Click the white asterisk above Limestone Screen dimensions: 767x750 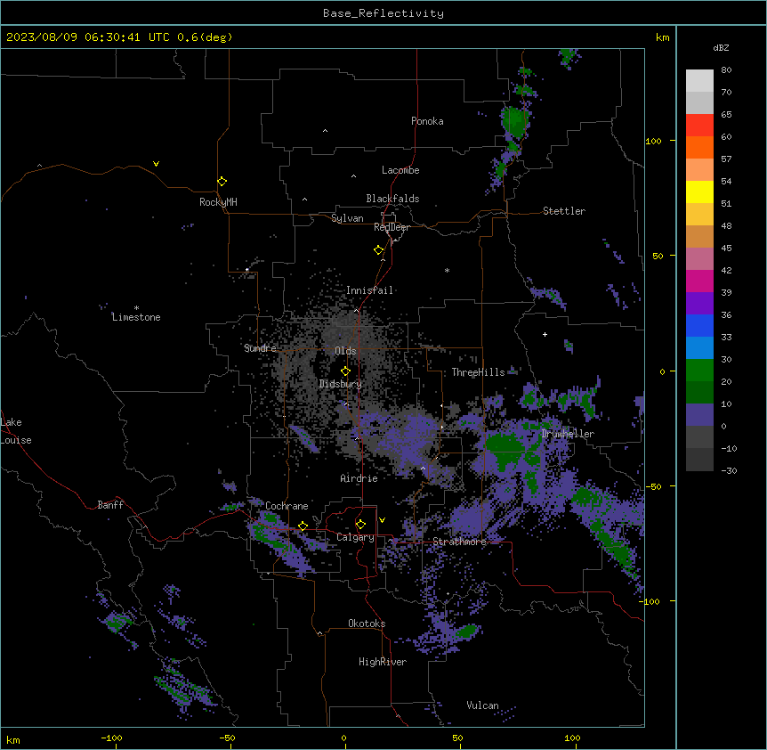tap(136, 308)
